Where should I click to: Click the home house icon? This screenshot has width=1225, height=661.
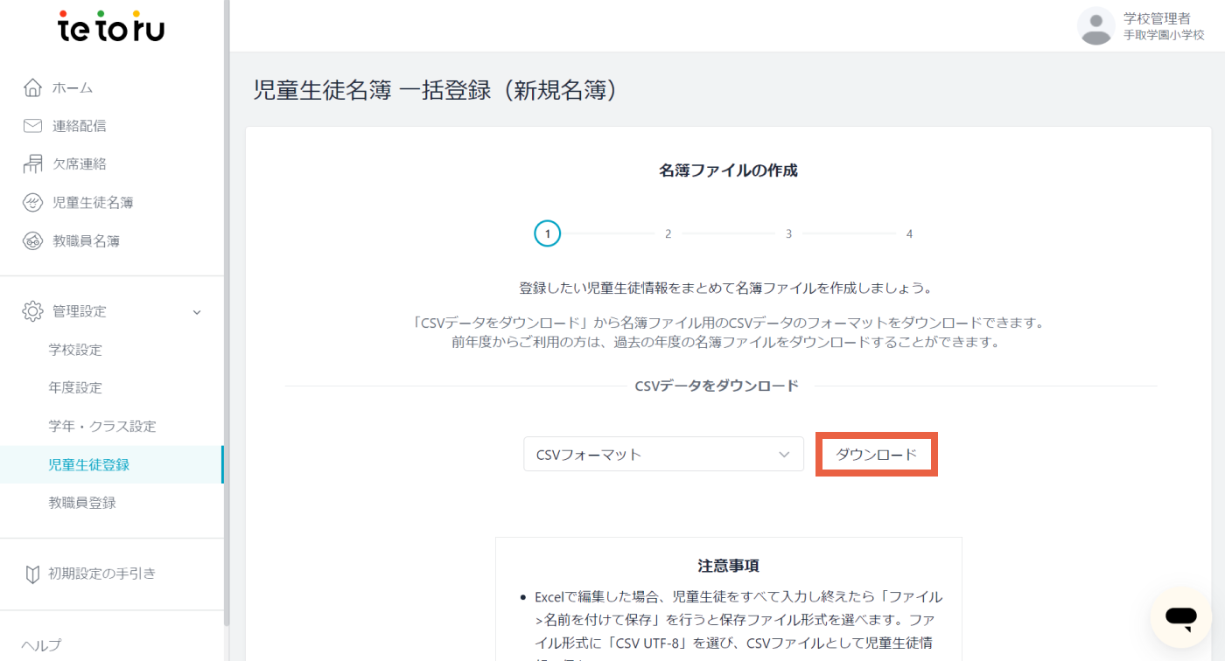(x=32, y=87)
